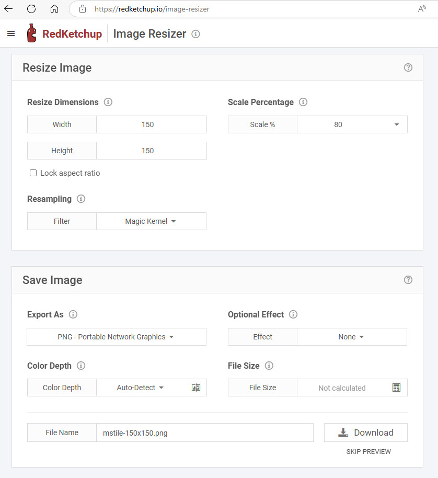Open the PNG export format dropdown
This screenshot has width=438, height=478.
point(116,337)
